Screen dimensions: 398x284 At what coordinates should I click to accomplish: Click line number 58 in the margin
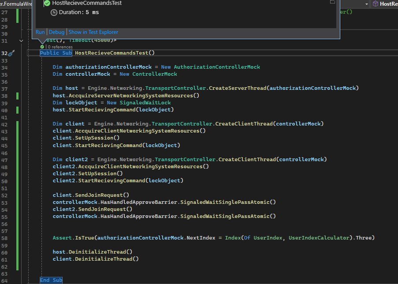[5, 238]
